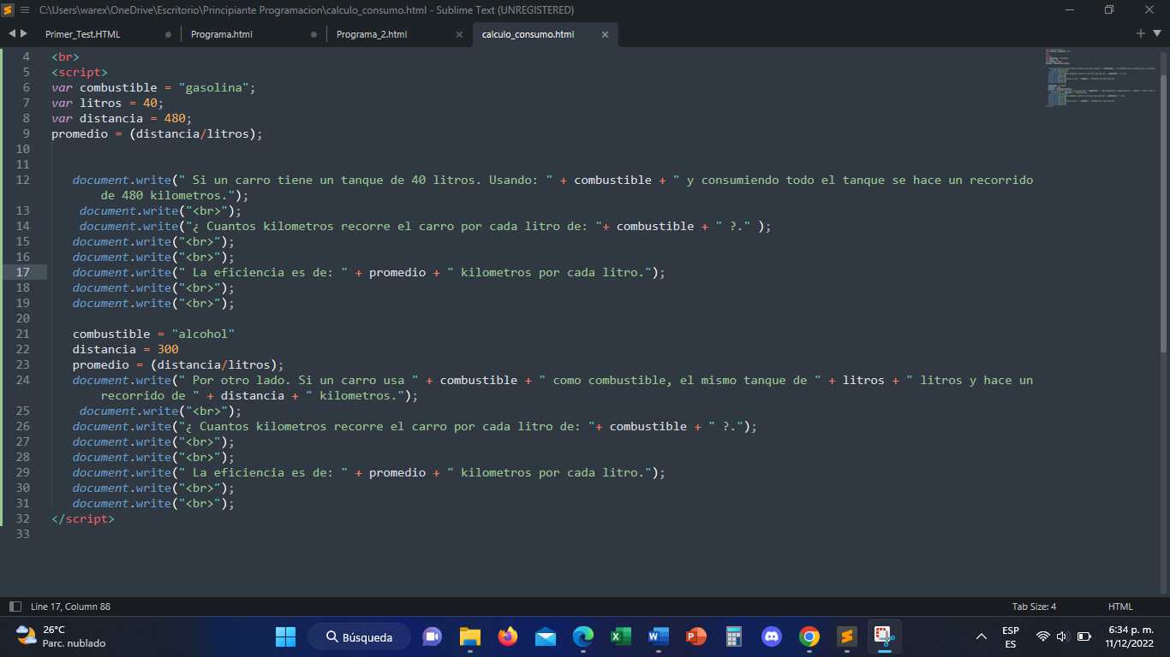The image size is (1170, 657).
Task: Click unsaved dot on Programa.html tab
Action: [313, 34]
